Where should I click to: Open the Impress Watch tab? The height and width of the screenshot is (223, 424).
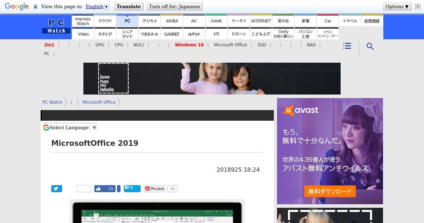83,21
